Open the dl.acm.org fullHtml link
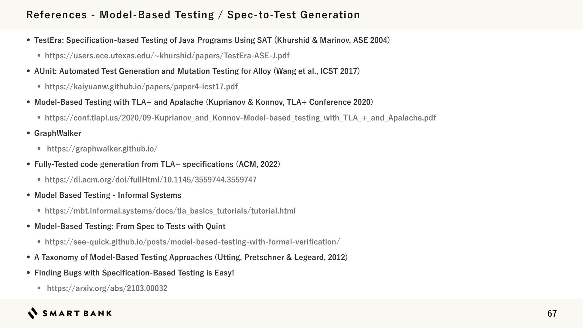Screen dimensions: 583x328 coord(151,179)
